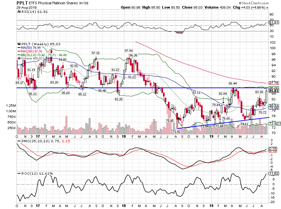Click the candlestick icon beside PPLT (Weekly)
This screenshot has height=209, width=281.
(19, 44)
